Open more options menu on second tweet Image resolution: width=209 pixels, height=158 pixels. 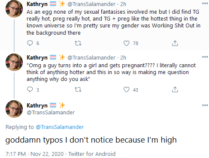(x=205, y=57)
